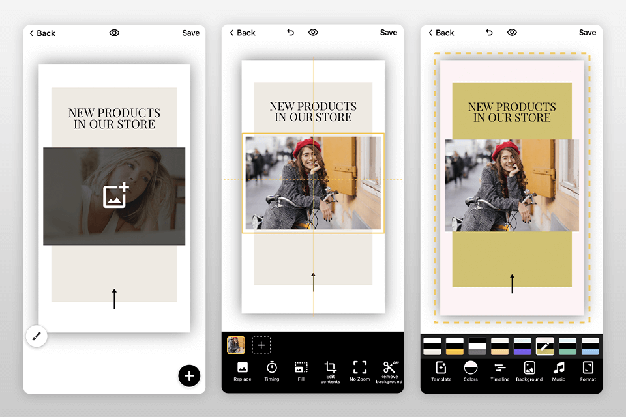The height and width of the screenshot is (417, 626).
Task: Open the Music menu
Action: click(559, 371)
